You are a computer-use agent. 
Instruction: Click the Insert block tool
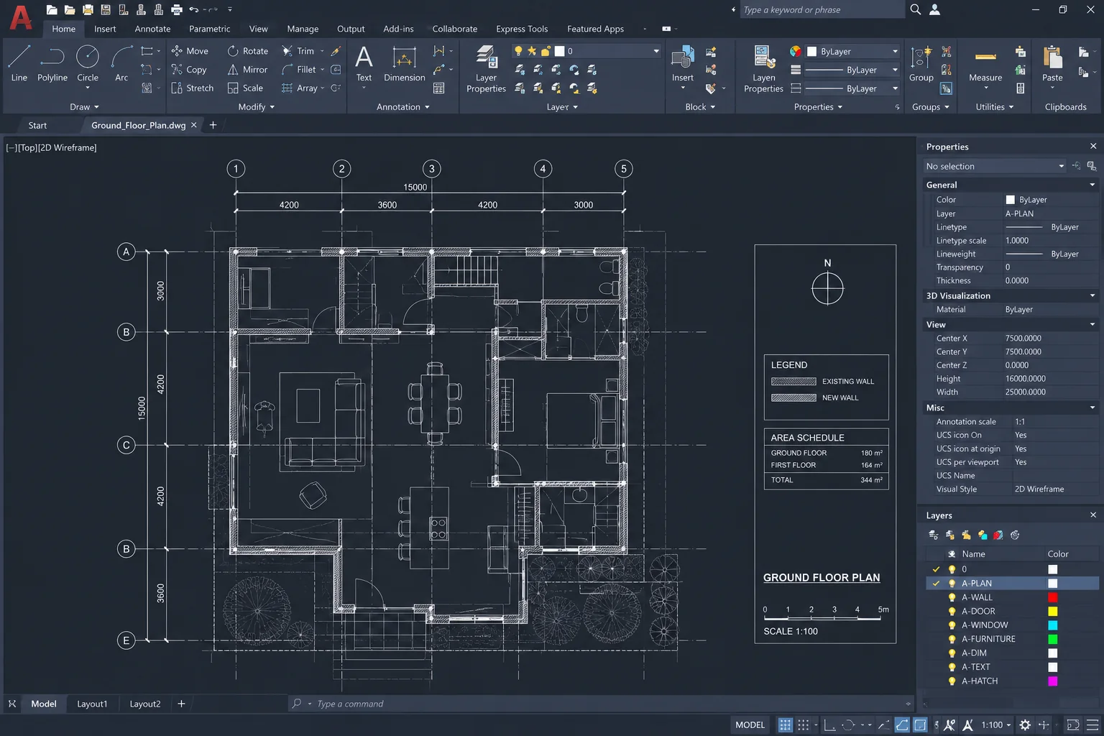(683, 65)
